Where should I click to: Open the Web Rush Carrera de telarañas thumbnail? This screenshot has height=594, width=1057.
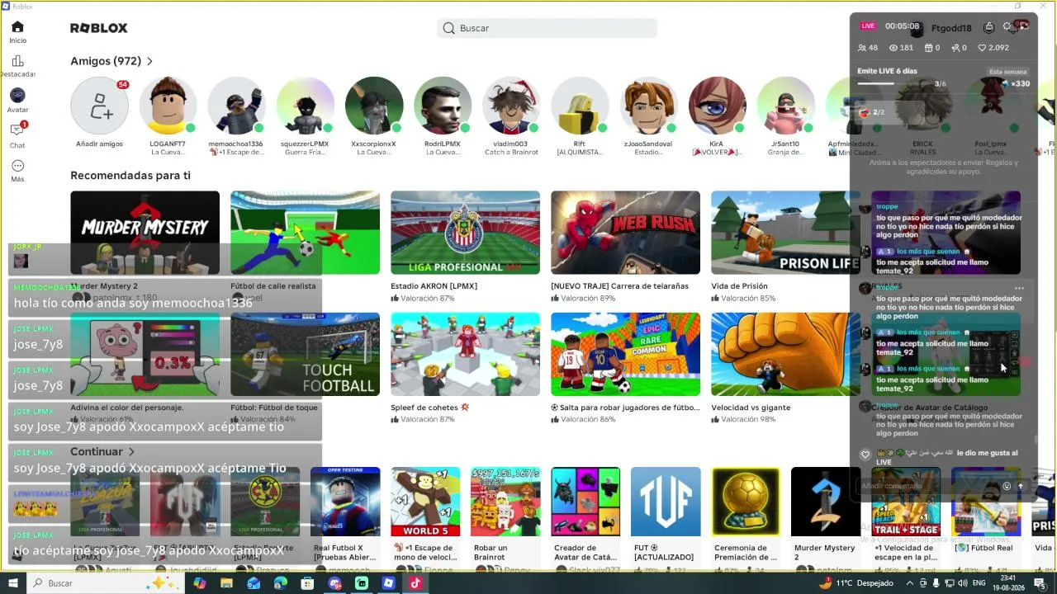(x=625, y=233)
